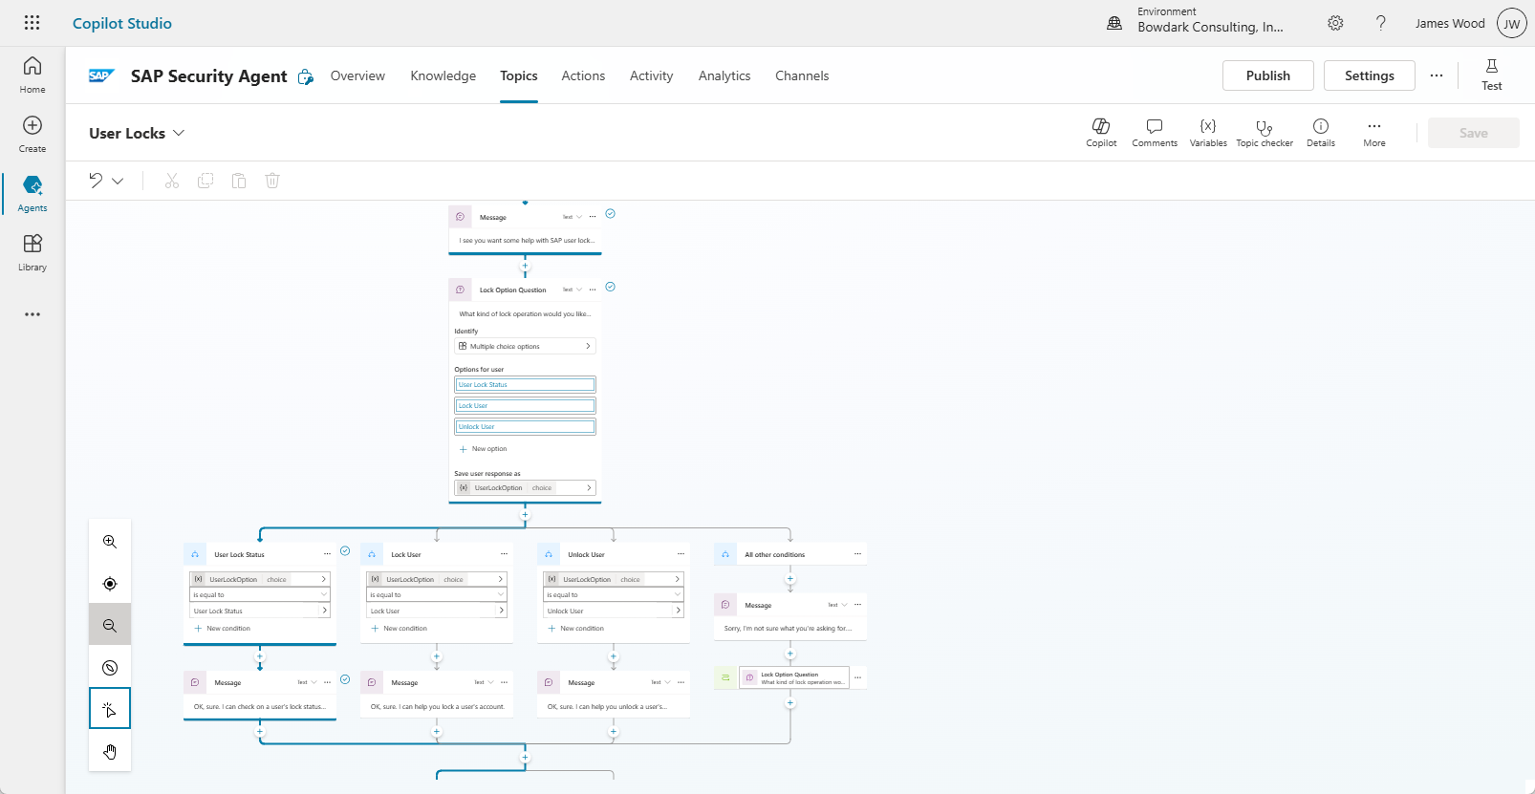Open the Copilot Studio home link
The image size is (1535, 794).
click(122, 23)
